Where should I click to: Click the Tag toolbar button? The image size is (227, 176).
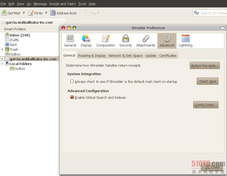(x=90, y=13)
